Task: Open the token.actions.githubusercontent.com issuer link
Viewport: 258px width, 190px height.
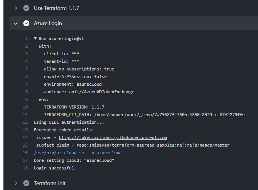Action: tap(113, 137)
